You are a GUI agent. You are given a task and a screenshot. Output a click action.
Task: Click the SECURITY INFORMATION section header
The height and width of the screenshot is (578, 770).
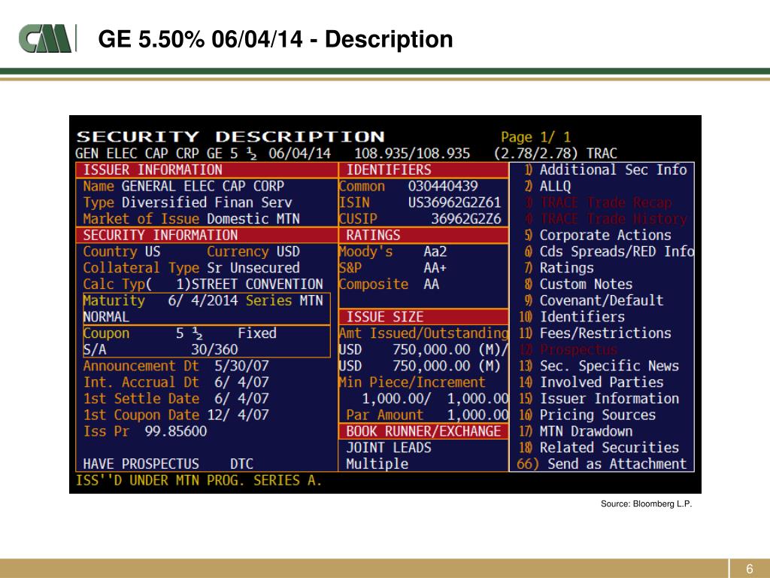207,235
